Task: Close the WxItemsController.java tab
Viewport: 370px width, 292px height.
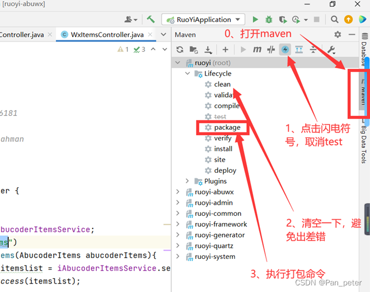Action: pos(150,35)
